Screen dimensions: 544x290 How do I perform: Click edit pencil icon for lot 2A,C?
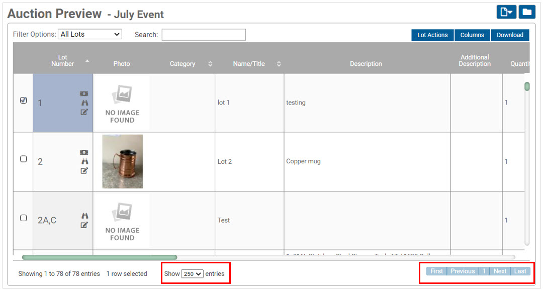(x=84, y=225)
